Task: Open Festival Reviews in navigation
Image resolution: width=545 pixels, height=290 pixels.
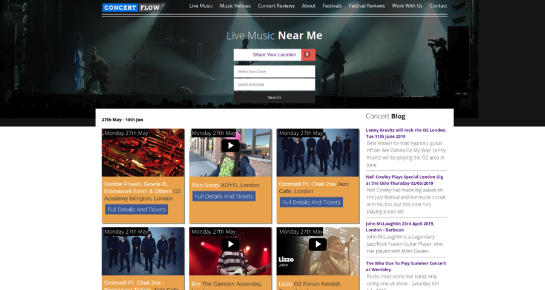Action: tap(367, 6)
